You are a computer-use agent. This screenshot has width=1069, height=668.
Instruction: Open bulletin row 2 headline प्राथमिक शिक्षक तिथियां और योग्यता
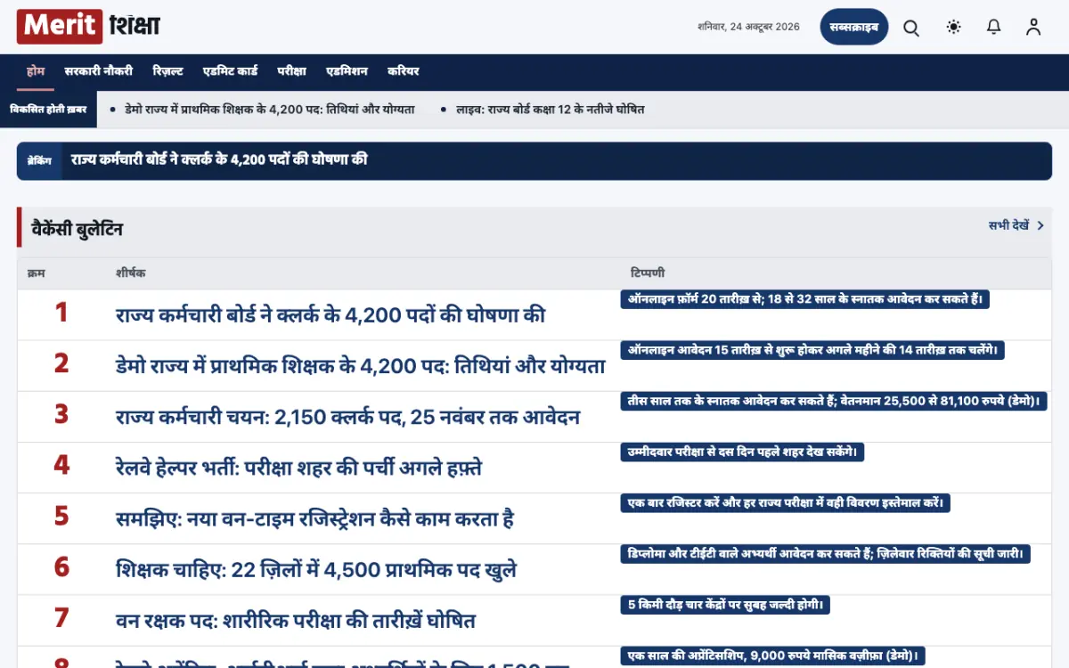[361, 366]
